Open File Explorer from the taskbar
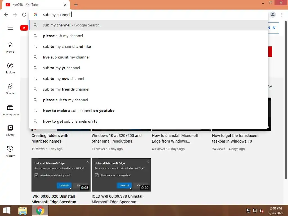This screenshot has height=216, width=288. pyautogui.click(x=23, y=210)
